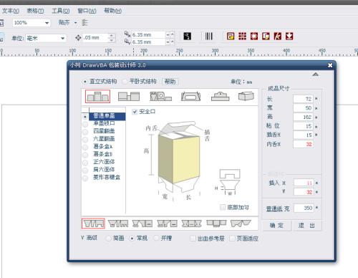Choose the seventh bottom flap style icon
The height and width of the screenshot is (278, 358).
[x=241, y=224]
